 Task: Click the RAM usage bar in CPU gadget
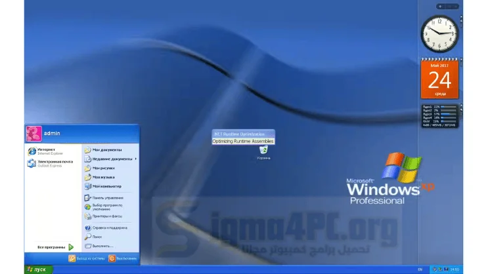coord(449,121)
